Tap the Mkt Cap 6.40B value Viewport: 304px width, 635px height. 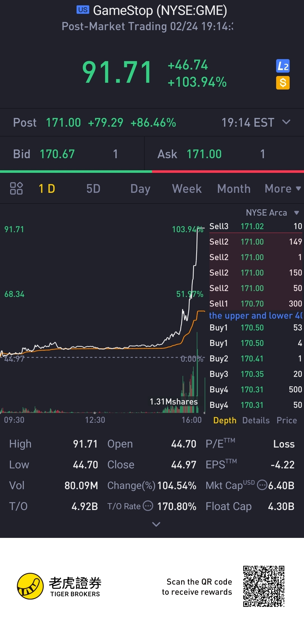(x=281, y=486)
